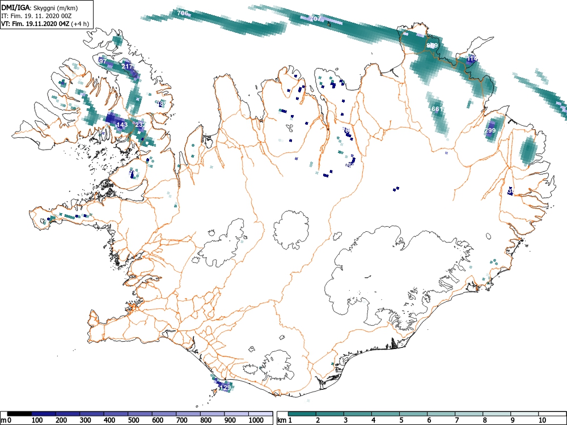Click the darkest teal 1–2 km legend swatch

302,414
